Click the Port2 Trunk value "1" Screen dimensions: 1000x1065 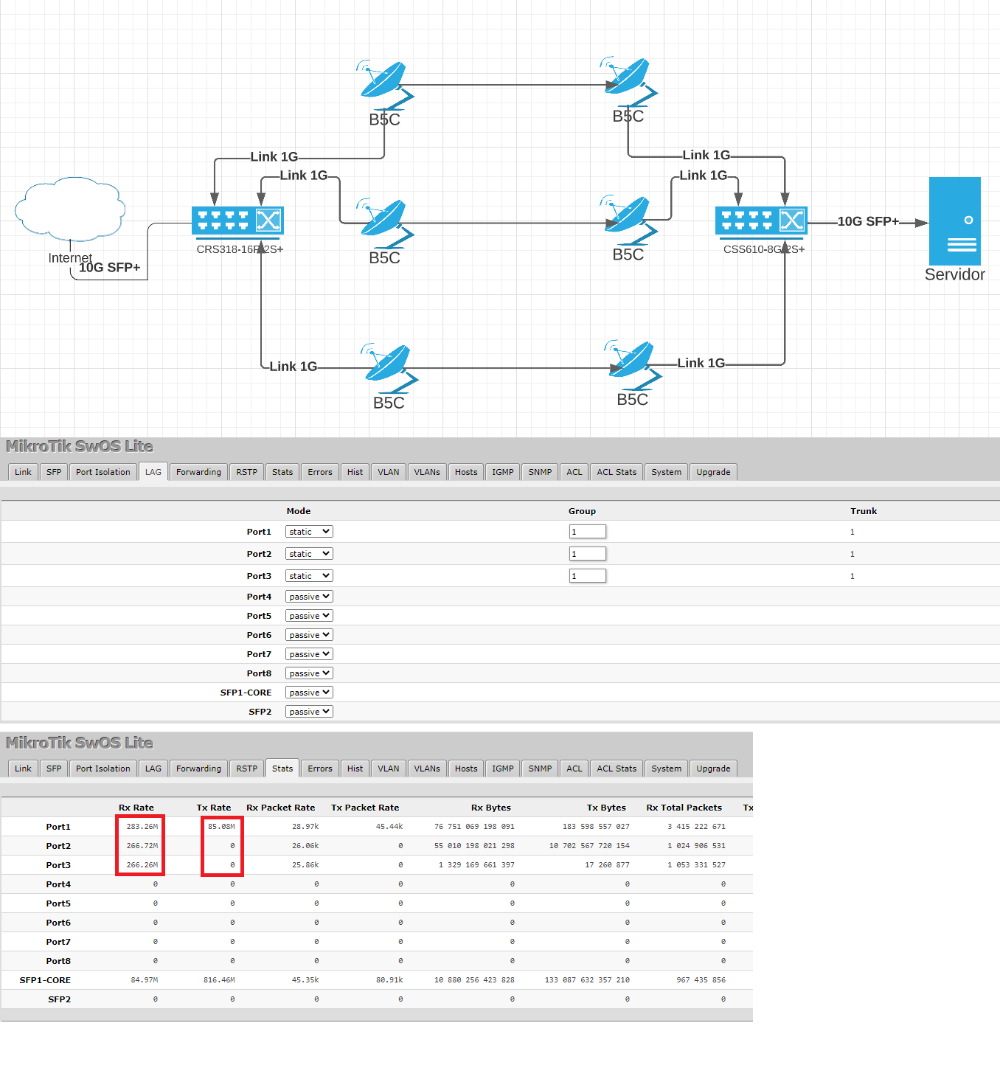853,554
